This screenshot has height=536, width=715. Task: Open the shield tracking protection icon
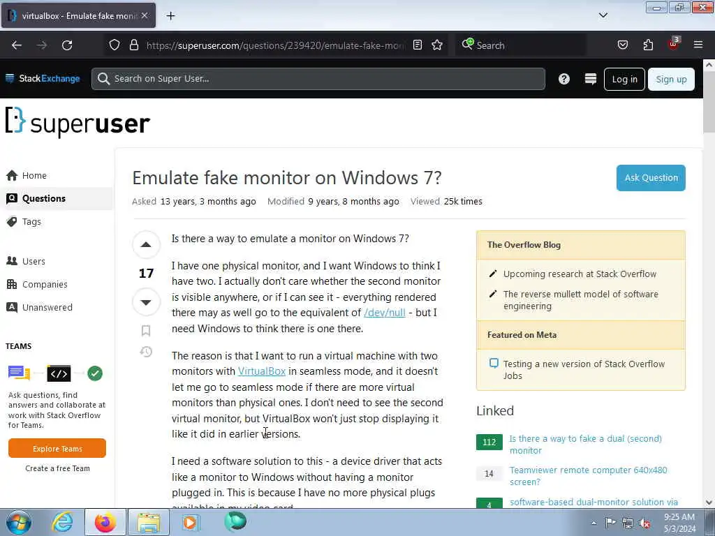(x=115, y=45)
